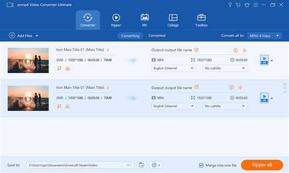Screen dimensions: 289x173
Task: Switch to the Ripper tab
Action: point(116,20)
